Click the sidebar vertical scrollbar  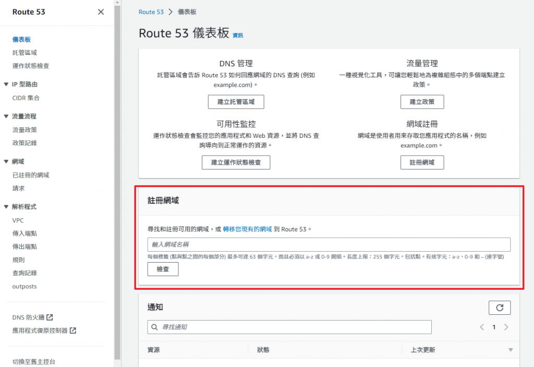(x=117, y=183)
